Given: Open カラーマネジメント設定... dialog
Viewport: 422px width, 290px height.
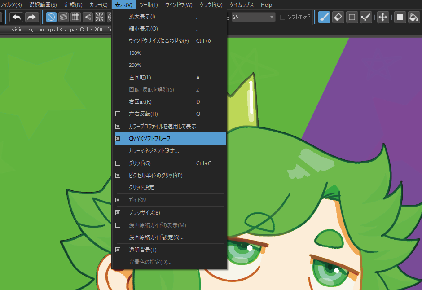Looking at the screenshot, I should coord(154,150).
